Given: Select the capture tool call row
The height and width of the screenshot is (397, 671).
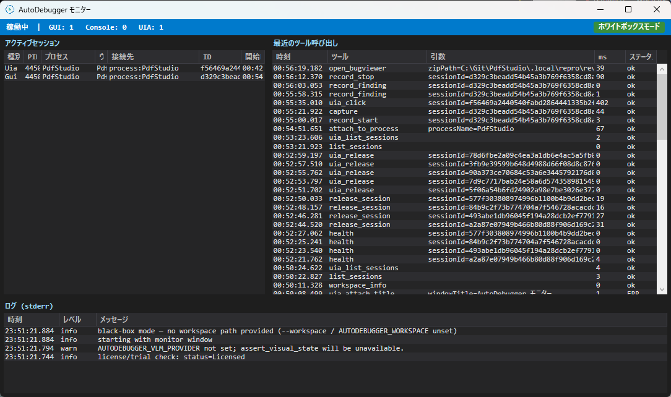Looking at the screenshot, I should [464, 111].
